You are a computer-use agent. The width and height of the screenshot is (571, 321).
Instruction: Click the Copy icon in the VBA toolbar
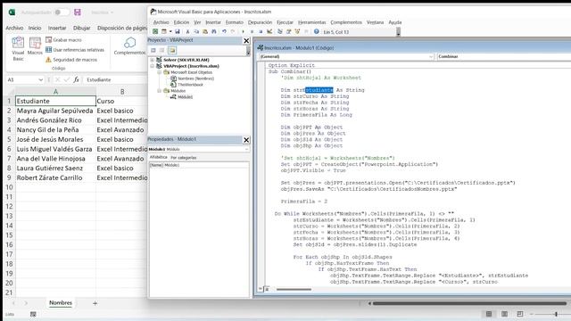pos(196,32)
